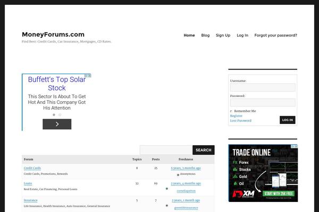The image size is (319, 212).
Task: Click the START WITH 25€ FREE button
Action: pyautogui.click(x=279, y=193)
